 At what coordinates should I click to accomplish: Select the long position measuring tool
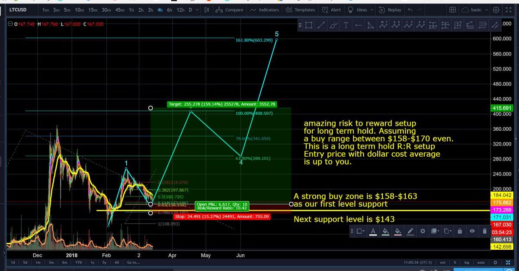(458, 25)
